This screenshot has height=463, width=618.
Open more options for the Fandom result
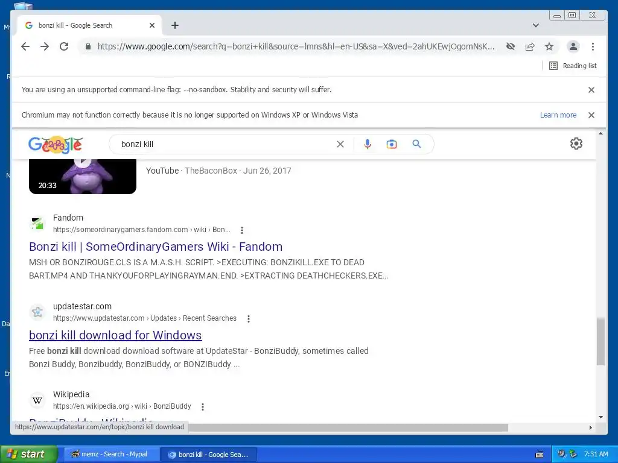[x=242, y=230]
